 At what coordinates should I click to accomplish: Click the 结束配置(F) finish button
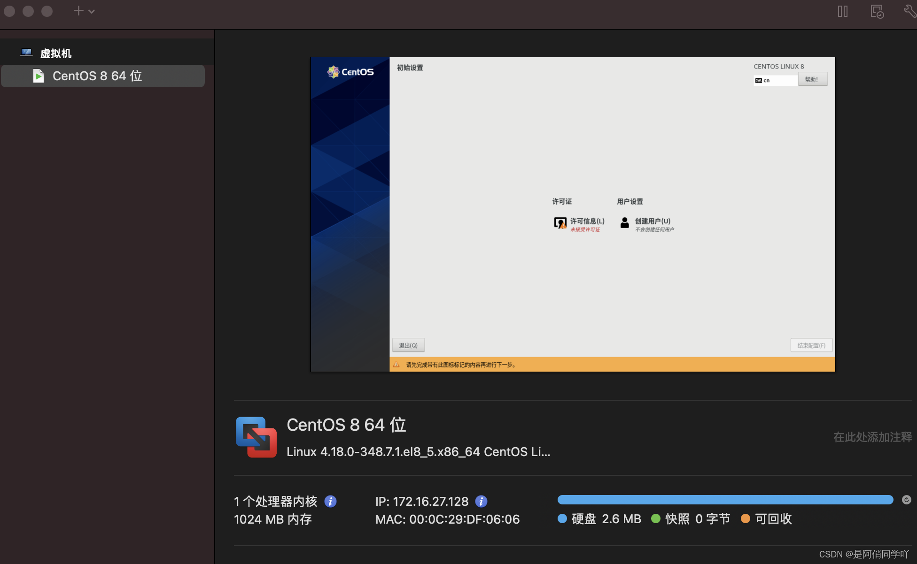point(811,345)
